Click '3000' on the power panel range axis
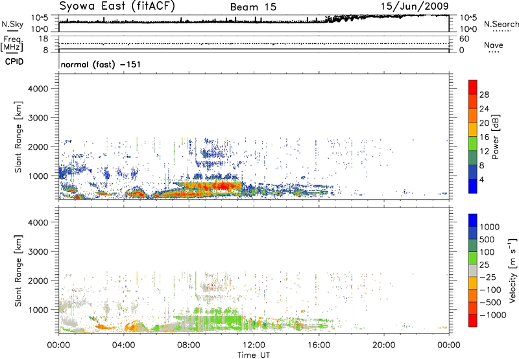 (38, 118)
